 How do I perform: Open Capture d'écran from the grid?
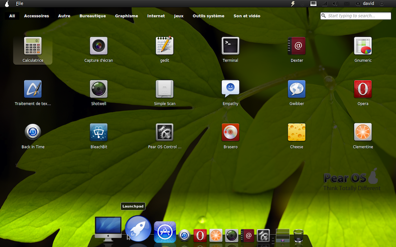pos(99,46)
